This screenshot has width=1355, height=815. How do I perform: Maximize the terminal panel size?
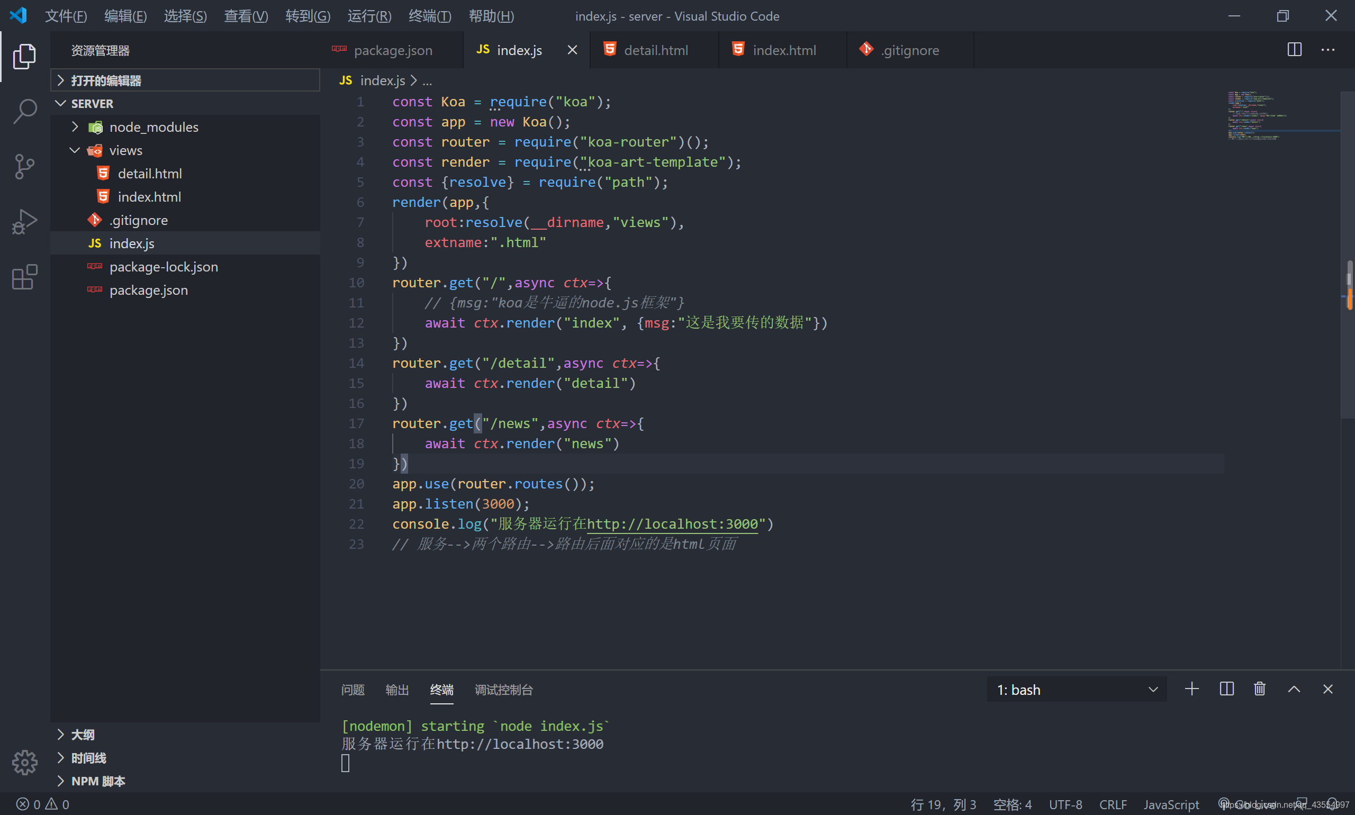tap(1294, 689)
